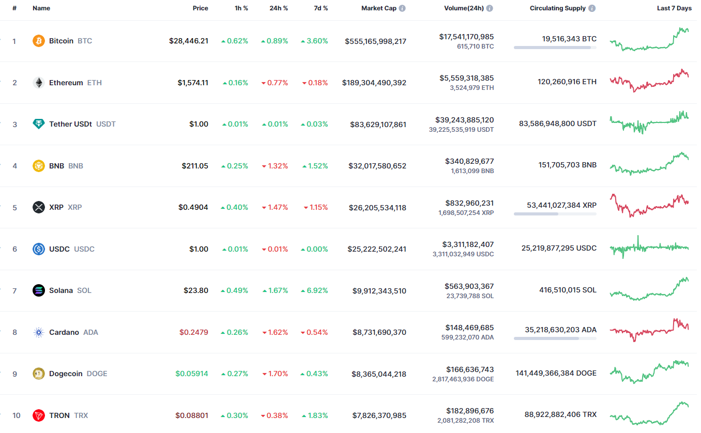Click the Solana logo icon
This screenshot has width=701, height=433.
39,290
